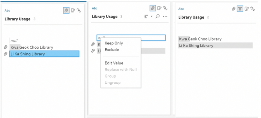The height and width of the screenshot is (118, 261).
Task: Select Kwa Geok Choo Library in left panel
Action: 32,47
